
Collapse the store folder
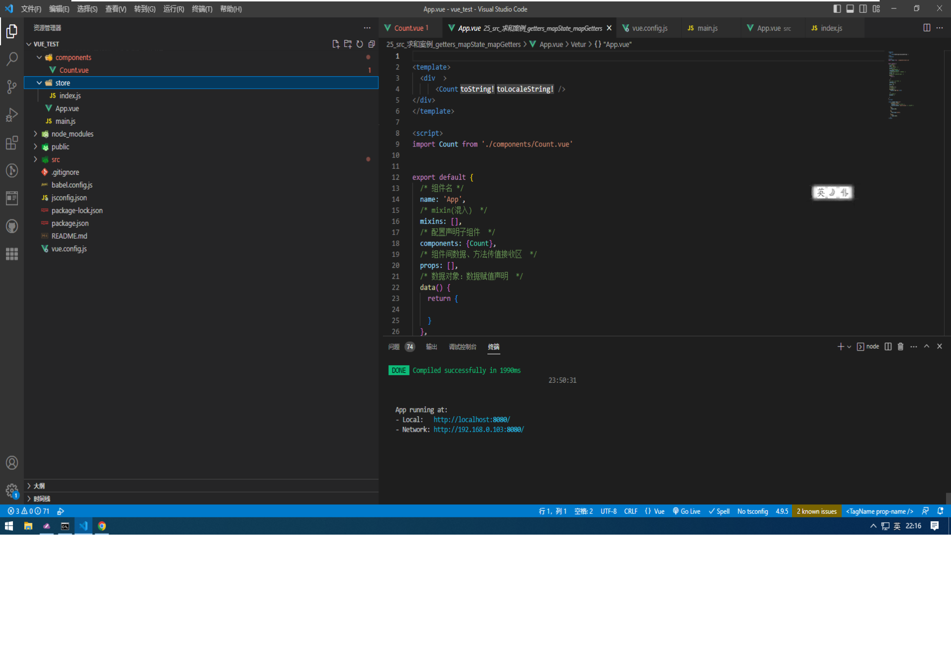39,83
